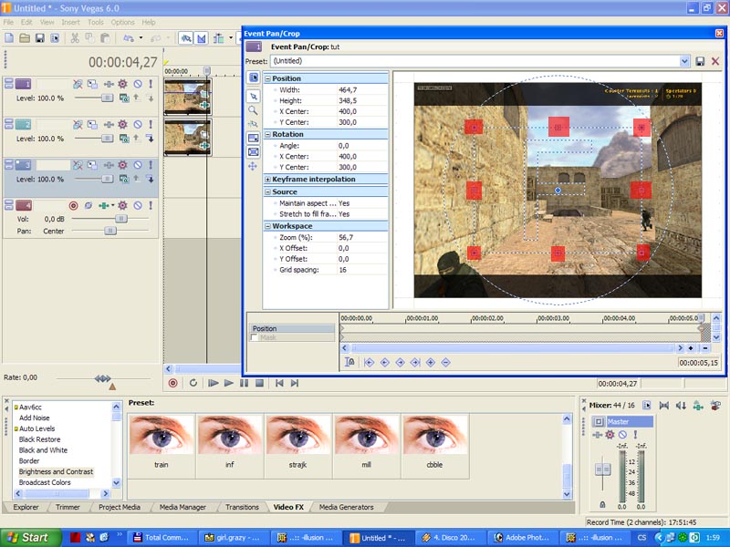The width and height of the screenshot is (730, 547).
Task: Mute audio track 4
Action: pyautogui.click(x=138, y=205)
